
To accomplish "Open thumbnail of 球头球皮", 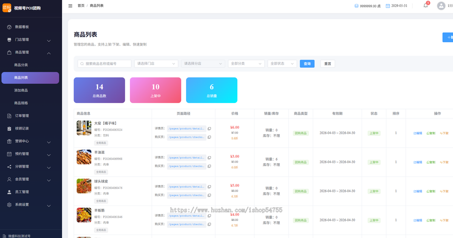I will (x=84, y=186).
